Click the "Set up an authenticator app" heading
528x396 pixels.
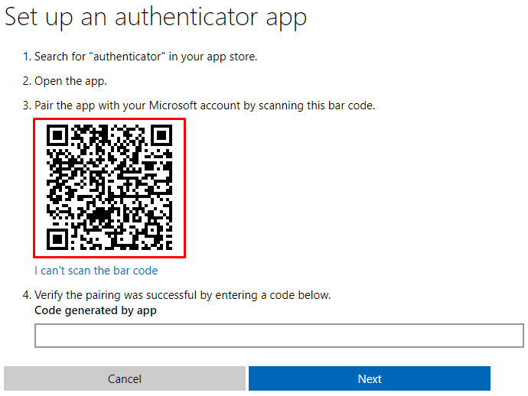(x=155, y=18)
